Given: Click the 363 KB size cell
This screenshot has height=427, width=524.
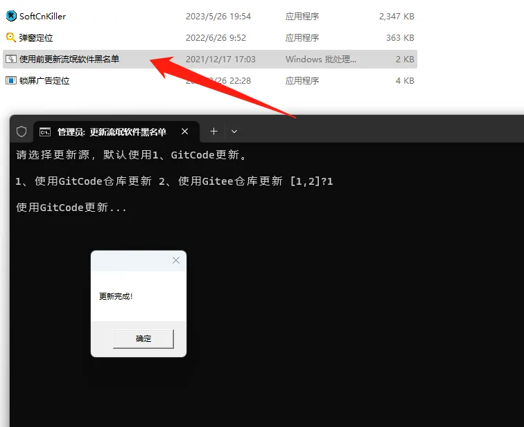Looking at the screenshot, I should pyautogui.click(x=401, y=37).
